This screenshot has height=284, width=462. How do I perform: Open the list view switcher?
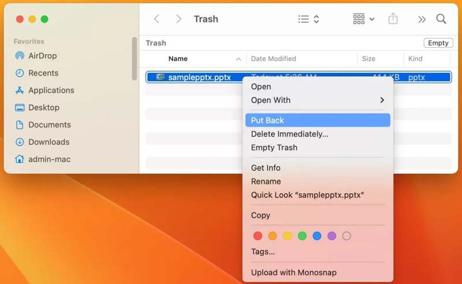tap(308, 19)
